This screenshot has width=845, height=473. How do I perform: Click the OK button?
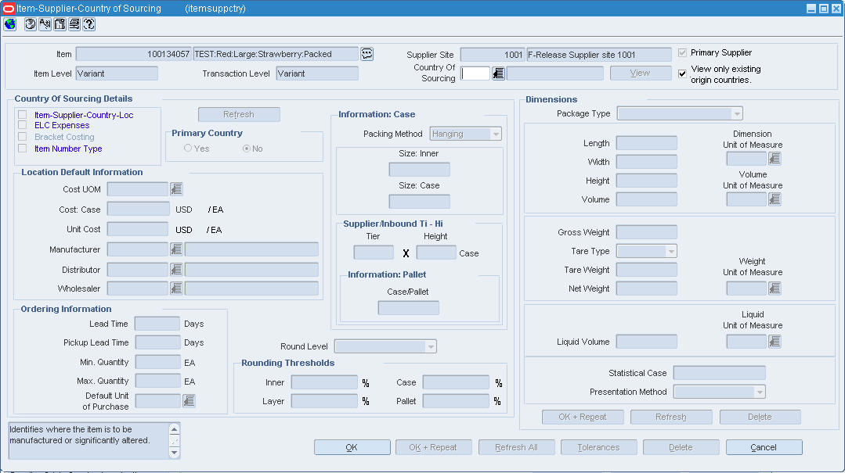point(352,447)
